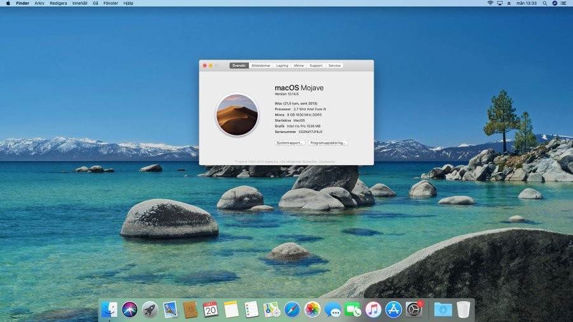Image resolution: width=573 pixels, height=322 pixels.
Task: Launch Siri from the Dock
Action: click(130, 310)
